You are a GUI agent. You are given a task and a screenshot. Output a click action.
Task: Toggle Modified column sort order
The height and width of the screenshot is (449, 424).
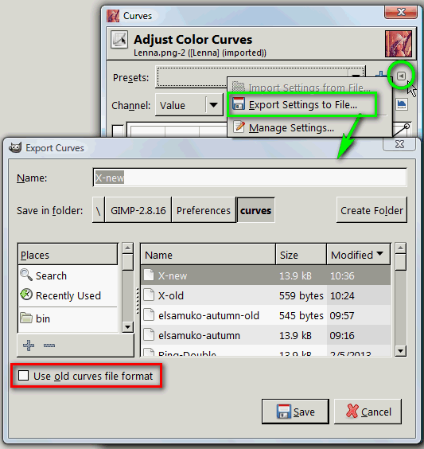(358, 254)
